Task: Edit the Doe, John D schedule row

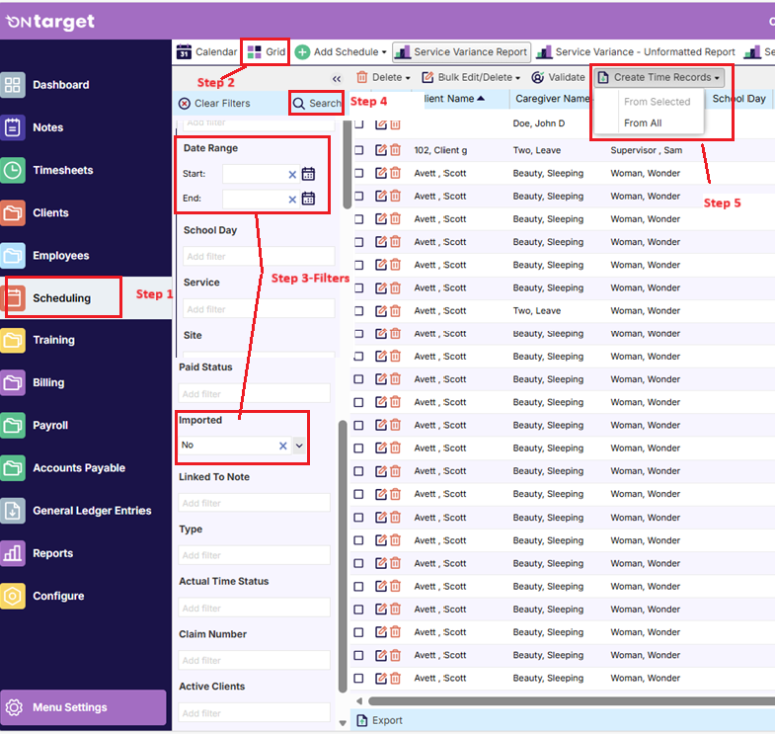Action: point(380,124)
